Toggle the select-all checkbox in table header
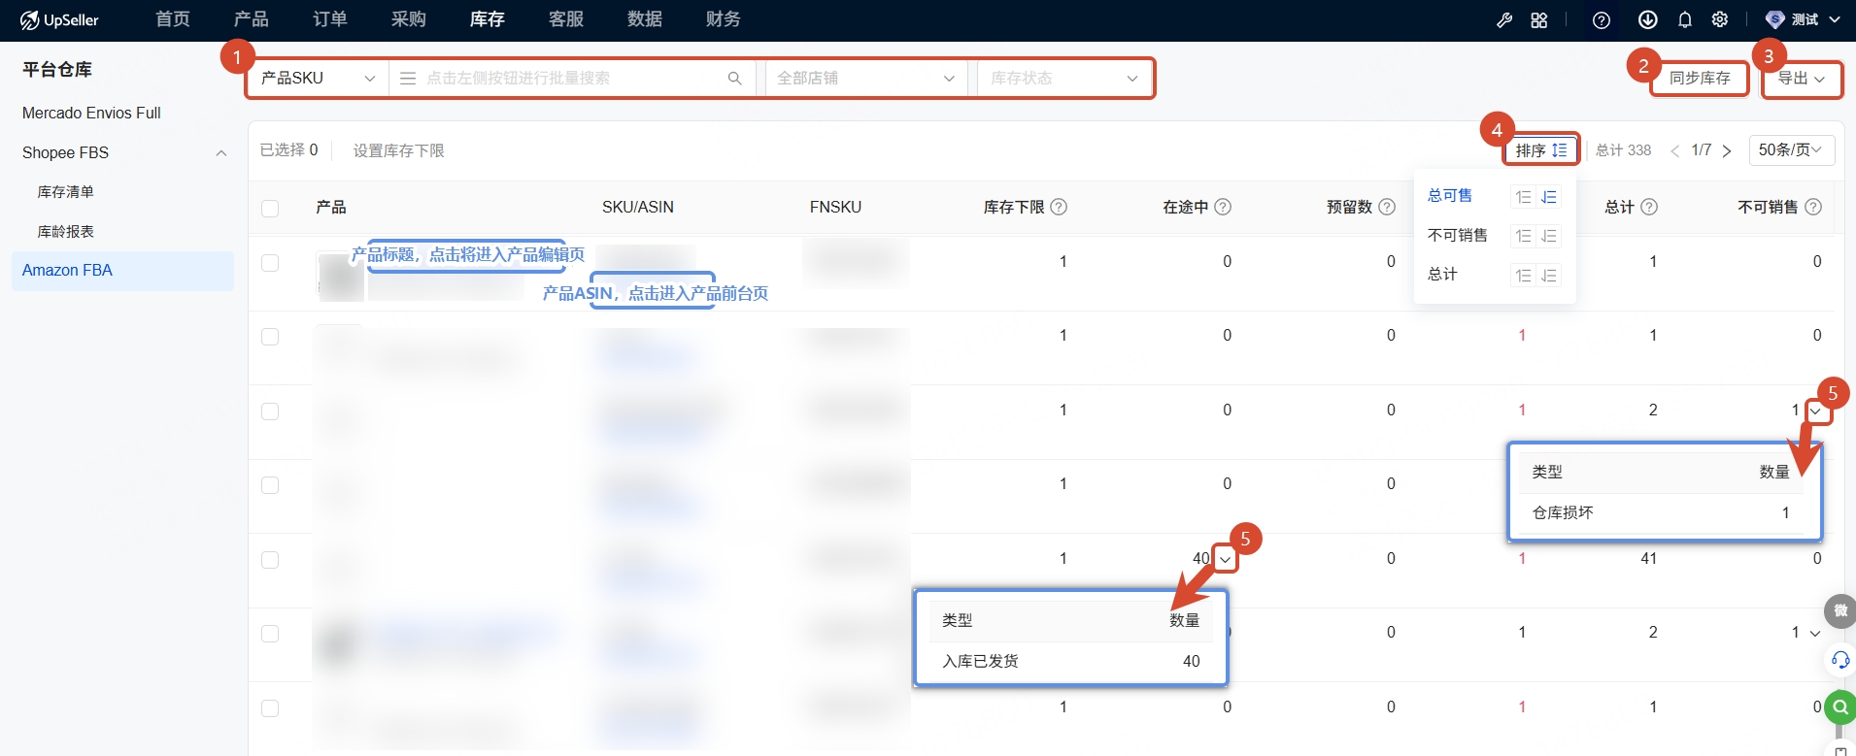 (x=270, y=208)
